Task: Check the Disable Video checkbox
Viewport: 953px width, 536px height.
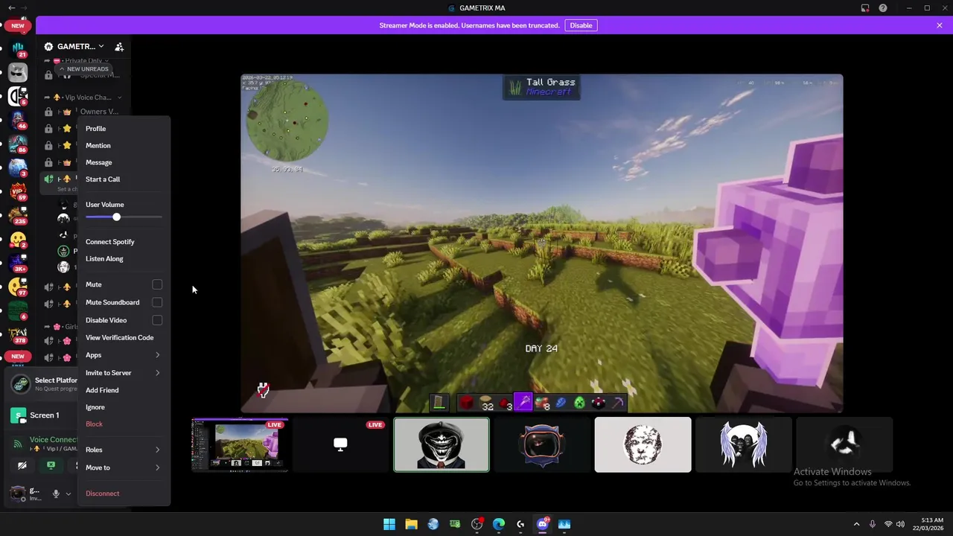Action: point(157,320)
